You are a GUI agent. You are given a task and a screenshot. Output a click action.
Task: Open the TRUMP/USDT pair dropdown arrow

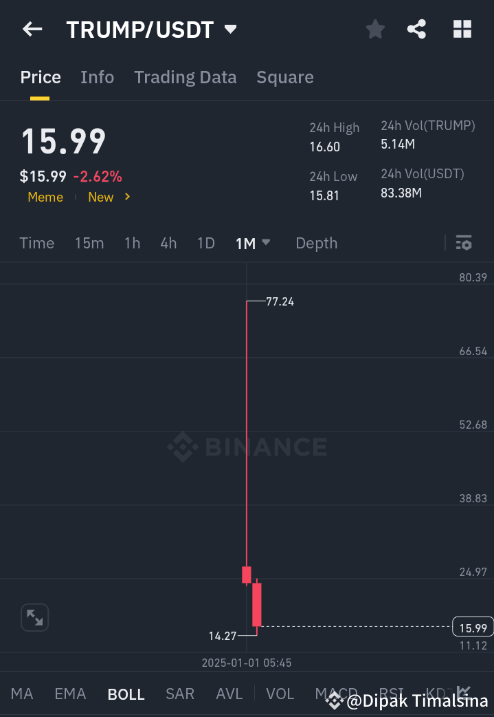[230, 29]
